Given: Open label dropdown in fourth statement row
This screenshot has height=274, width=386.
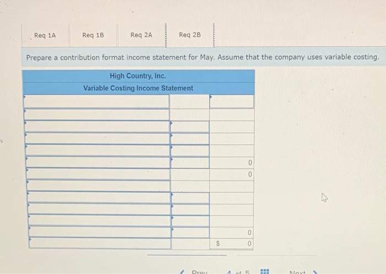Looking at the screenshot, I should tap(98, 138).
